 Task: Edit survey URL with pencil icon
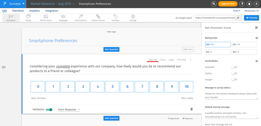(238, 18)
